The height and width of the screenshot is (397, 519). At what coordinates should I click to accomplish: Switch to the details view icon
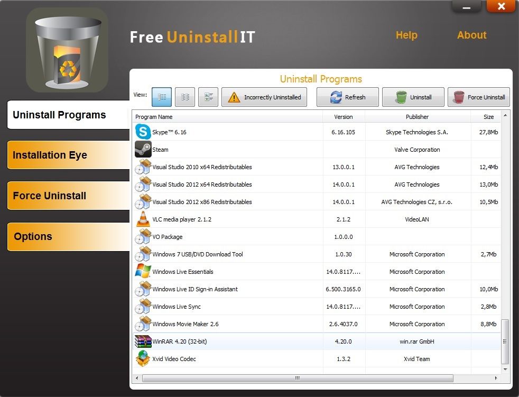208,97
